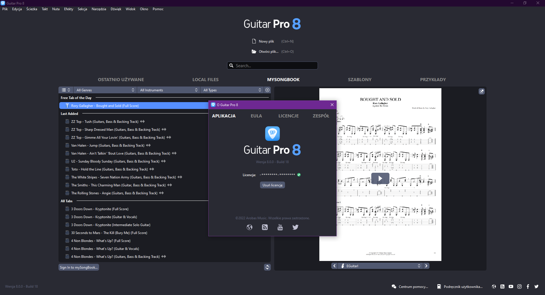Expand the All Types dropdown
Viewport: 545px width, 295px height.
pos(232,90)
